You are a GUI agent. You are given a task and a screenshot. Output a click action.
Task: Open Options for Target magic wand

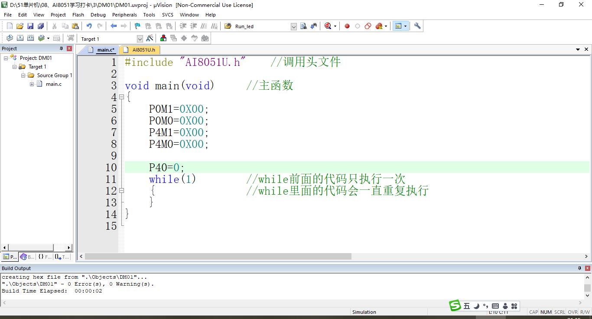coord(150,38)
